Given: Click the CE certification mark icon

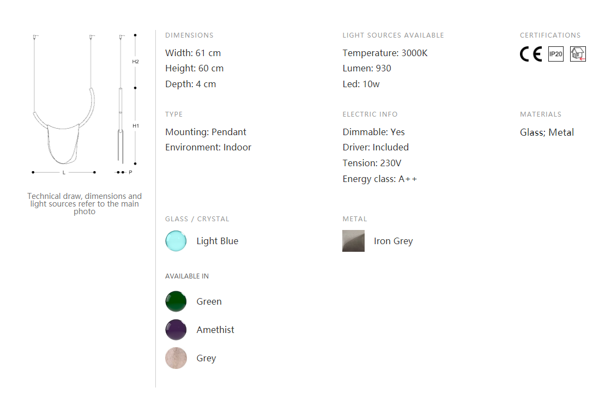Looking at the screenshot, I should (531, 54).
